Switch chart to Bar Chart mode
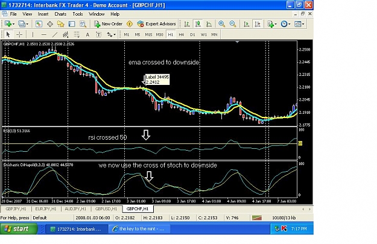Image resolution: width=377 pixels, height=244 pixels. point(186,23)
